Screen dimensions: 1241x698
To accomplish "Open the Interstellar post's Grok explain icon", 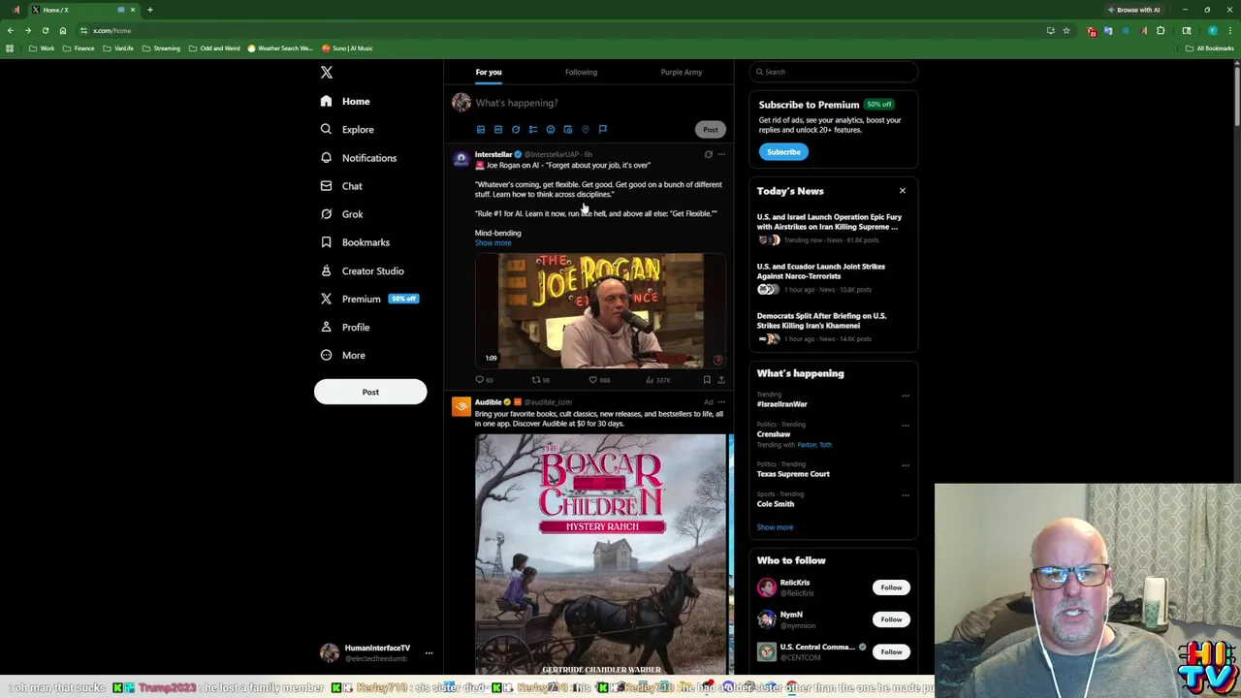I will coord(708,154).
